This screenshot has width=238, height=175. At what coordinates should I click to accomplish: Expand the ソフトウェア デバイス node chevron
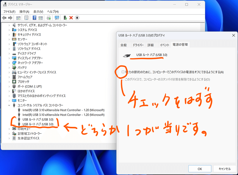pos(9,49)
